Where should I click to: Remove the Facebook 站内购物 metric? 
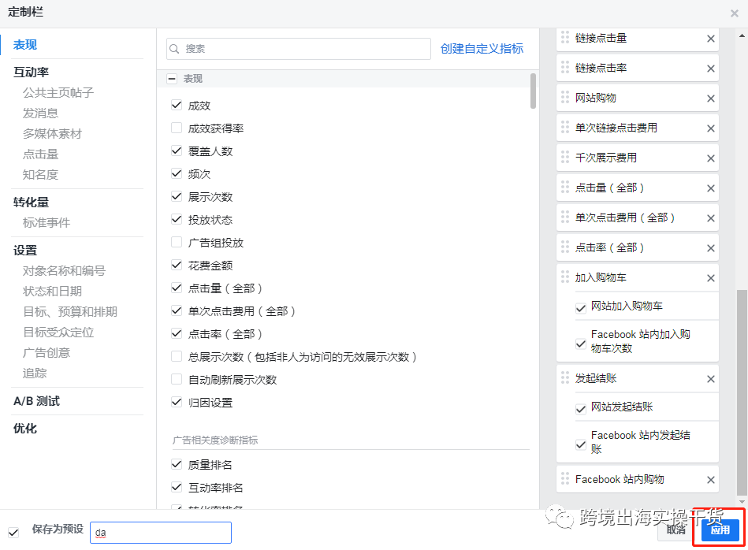(710, 479)
